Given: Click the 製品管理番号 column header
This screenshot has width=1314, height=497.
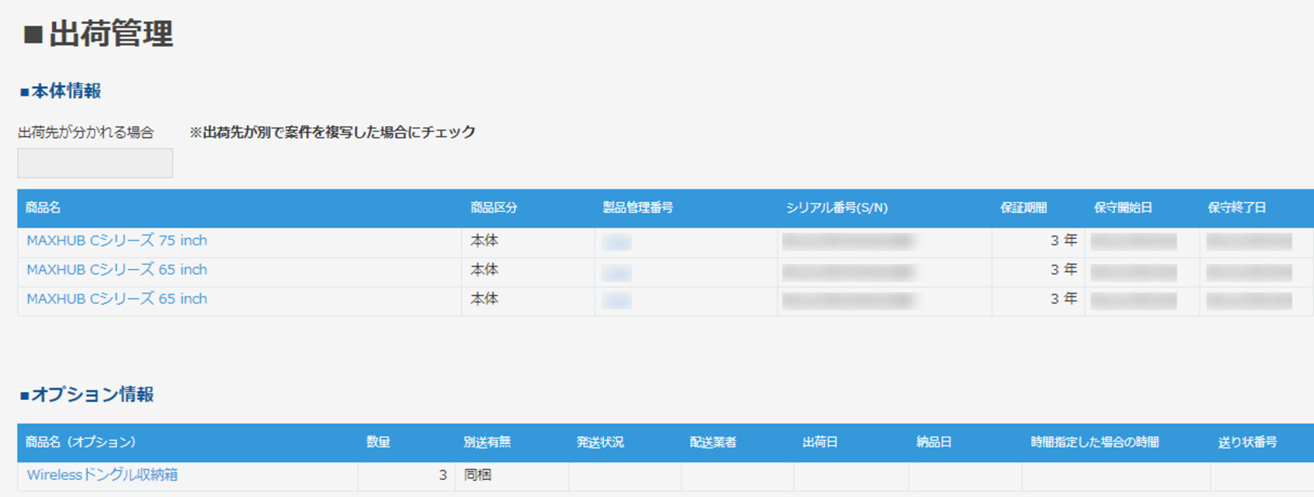Looking at the screenshot, I should pos(637,208).
